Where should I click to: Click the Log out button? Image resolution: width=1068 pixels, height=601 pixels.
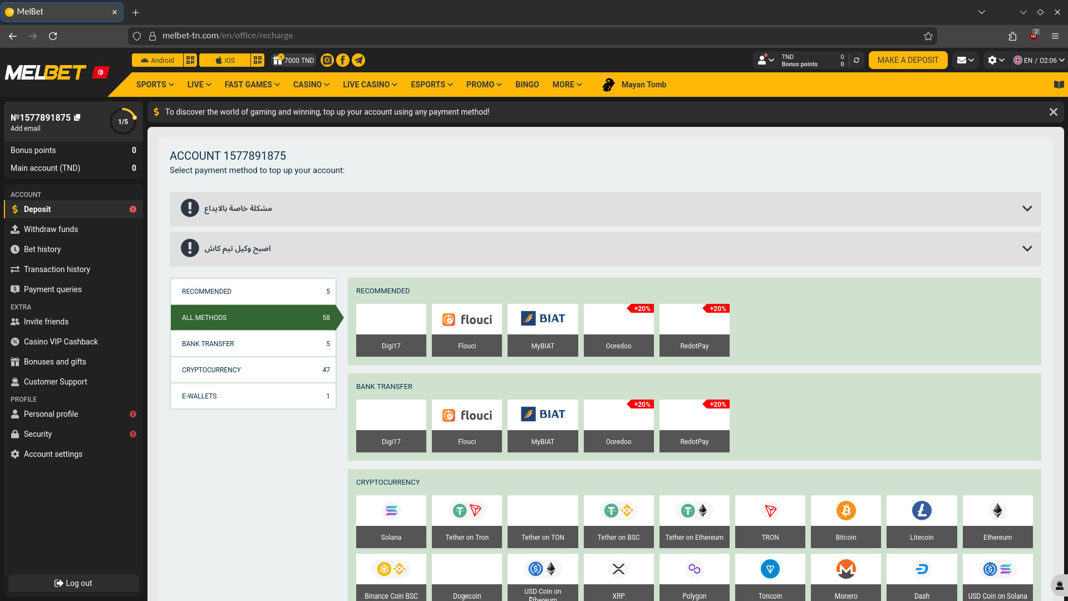click(x=73, y=583)
